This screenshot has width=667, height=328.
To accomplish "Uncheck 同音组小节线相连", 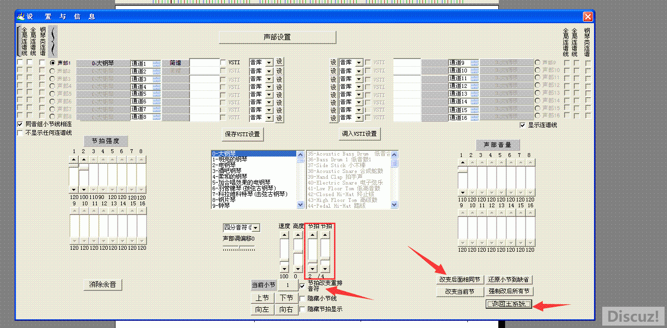I will tap(20, 124).
